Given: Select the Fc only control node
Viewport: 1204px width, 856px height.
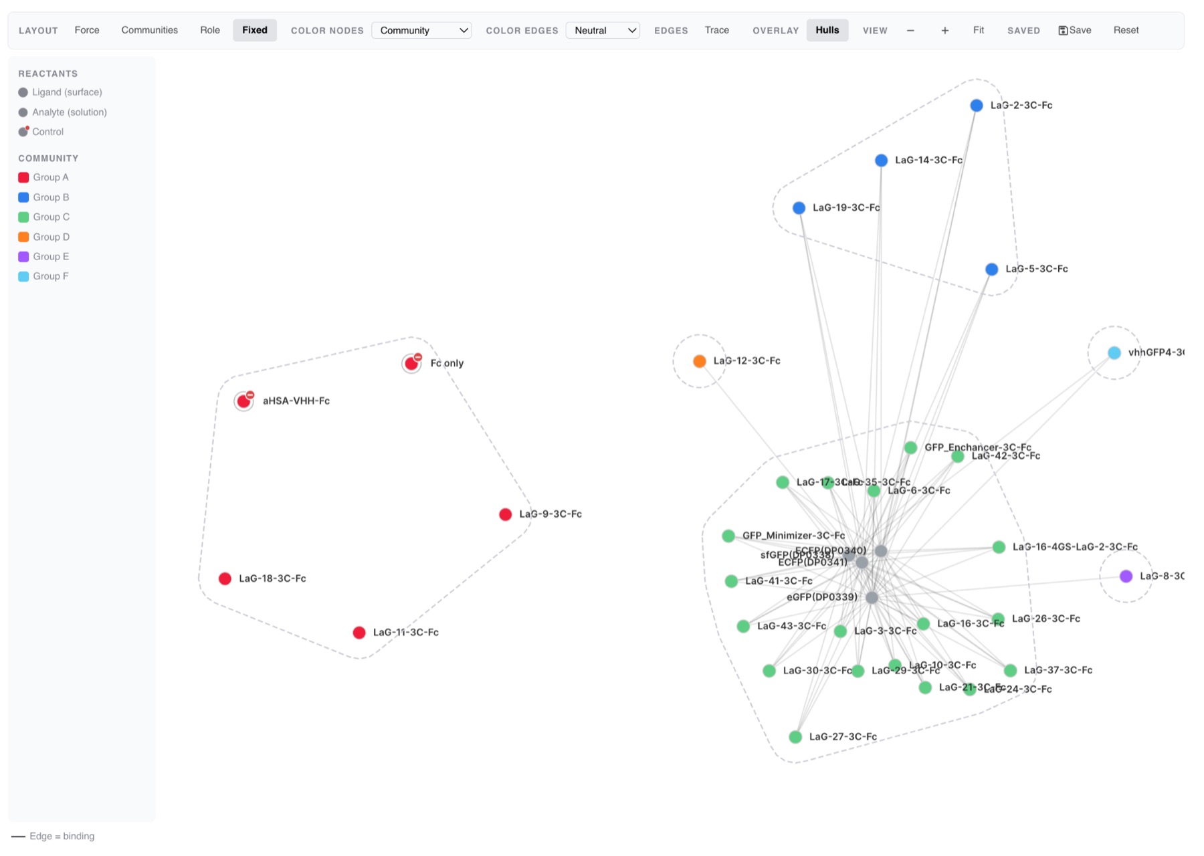Looking at the screenshot, I should 411,363.
